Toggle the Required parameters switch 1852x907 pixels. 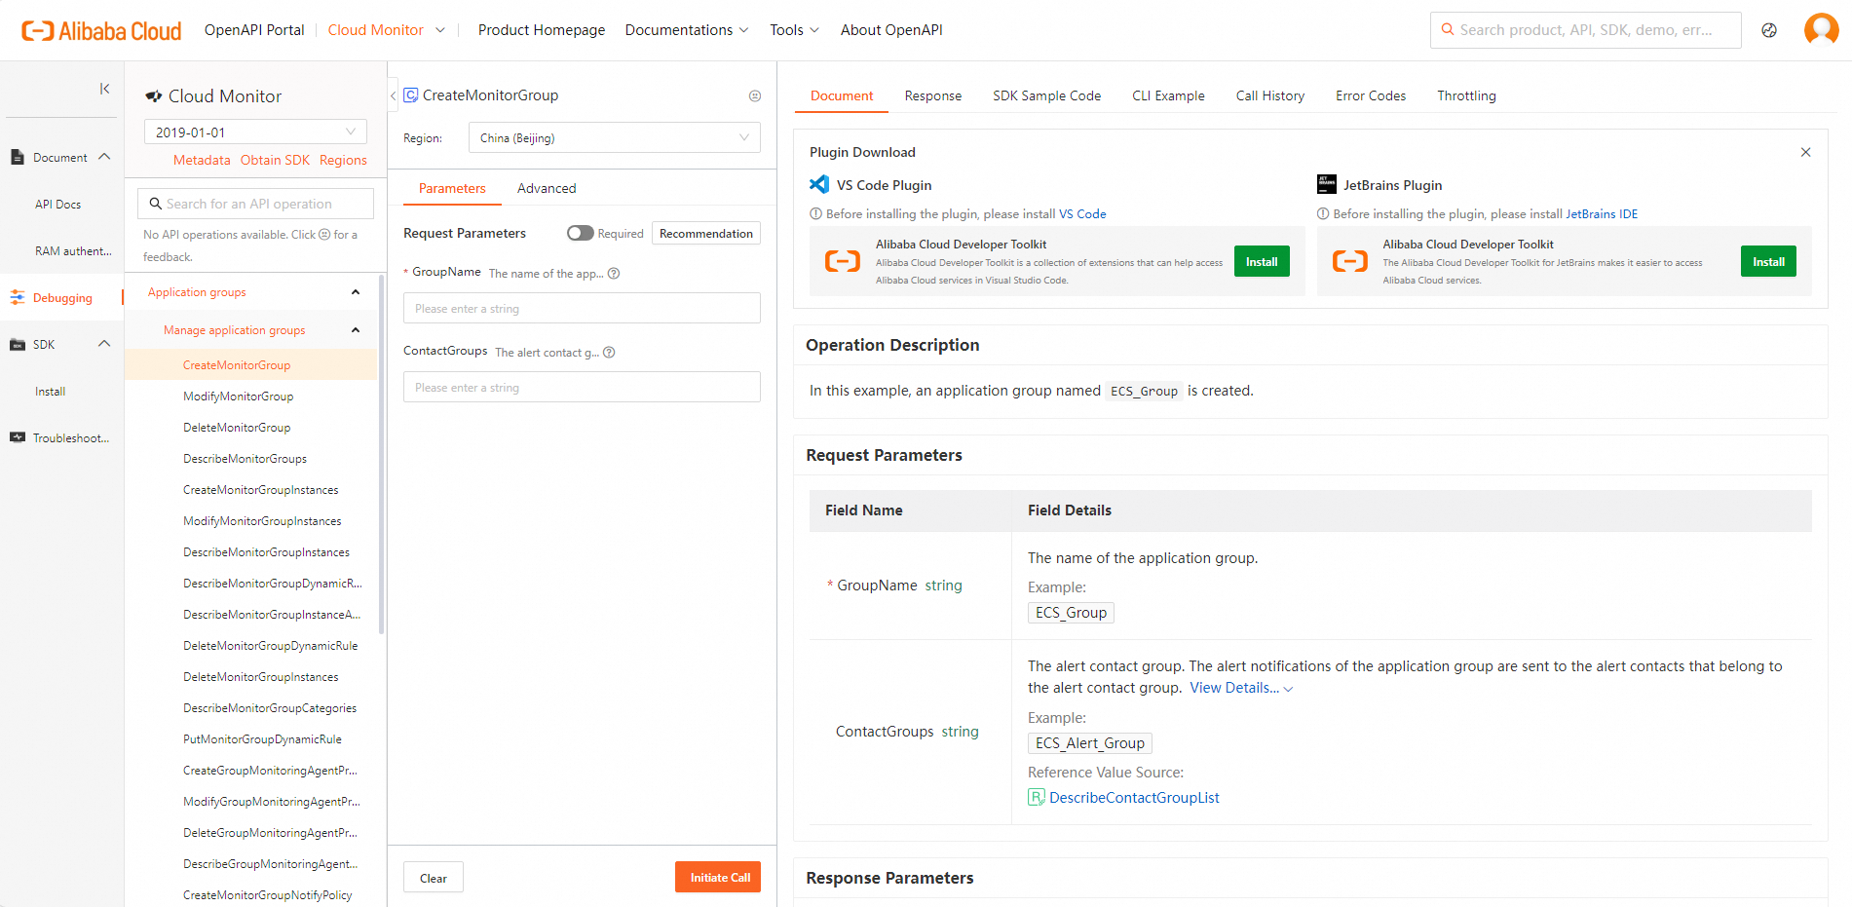[581, 233]
